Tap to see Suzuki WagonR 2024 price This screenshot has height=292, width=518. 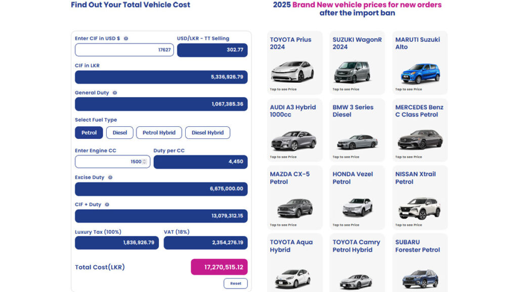(346, 89)
